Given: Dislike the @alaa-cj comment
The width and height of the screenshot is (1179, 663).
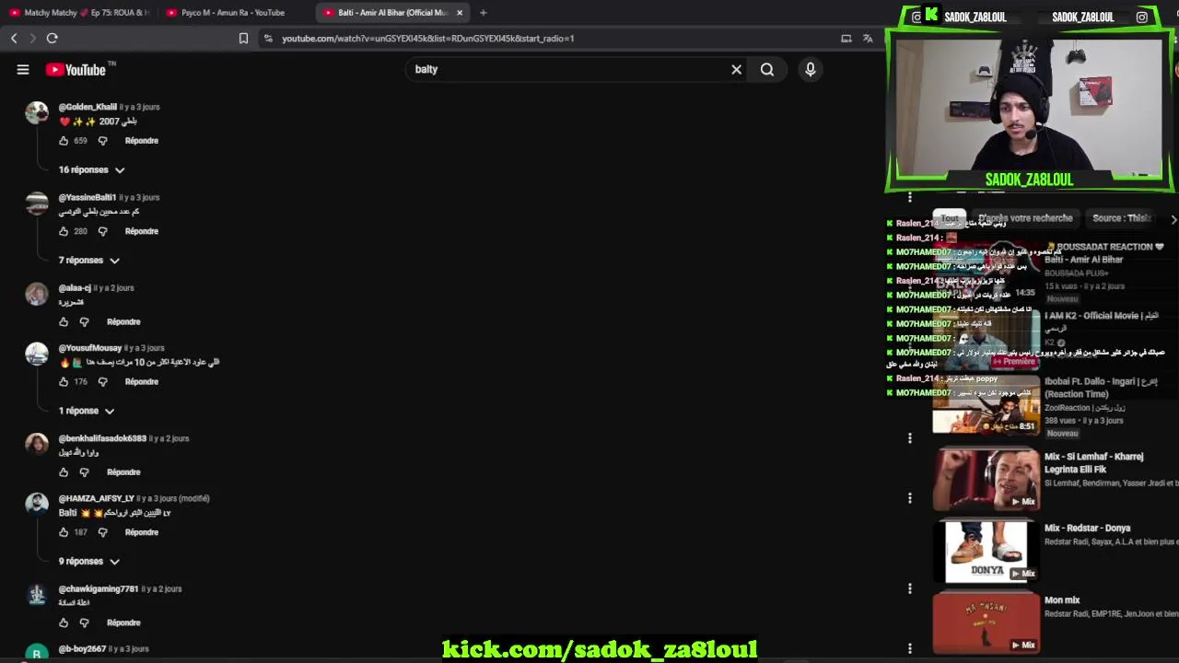Looking at the screenshot, I should coord(84,321).
